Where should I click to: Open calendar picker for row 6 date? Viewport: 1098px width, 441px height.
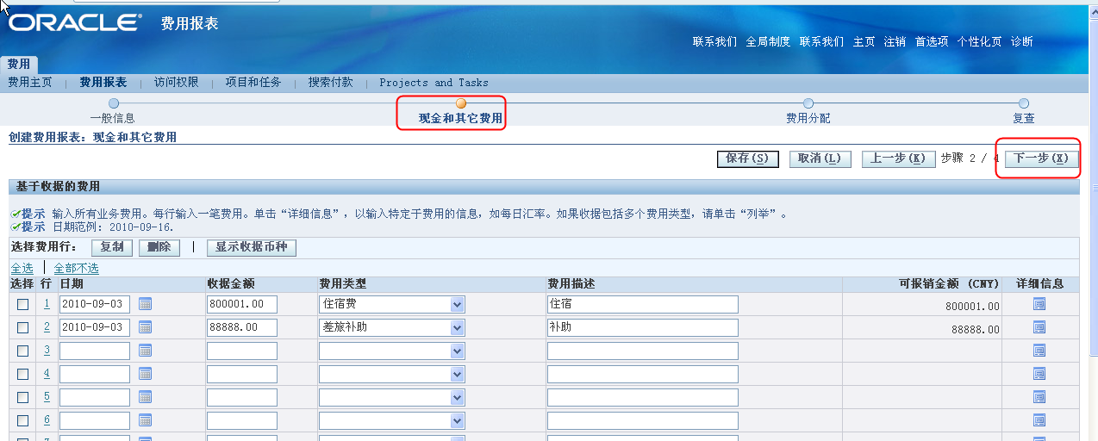click(x=145, y=420)
